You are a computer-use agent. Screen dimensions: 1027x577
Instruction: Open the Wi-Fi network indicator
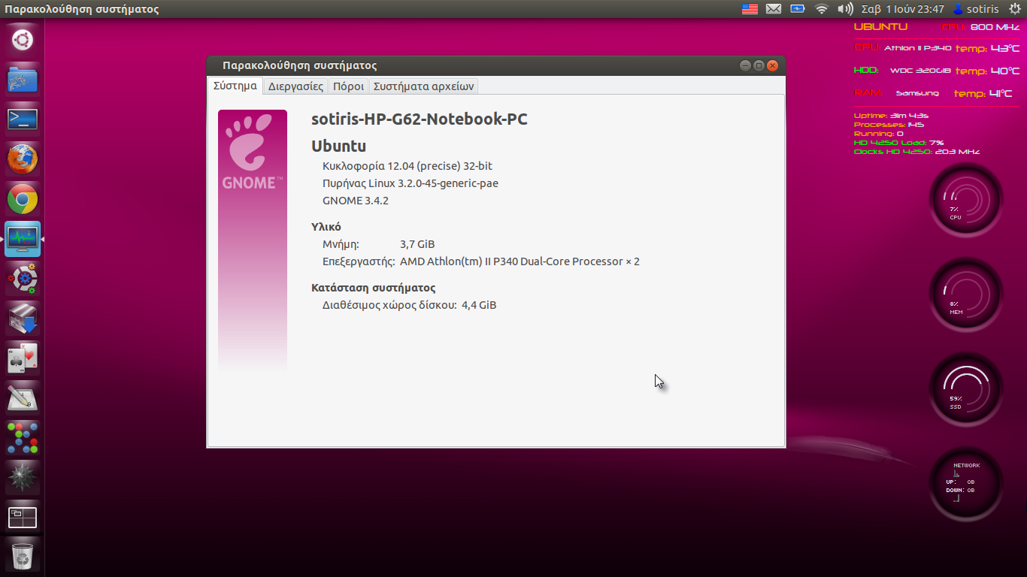(x=822, y=9)
